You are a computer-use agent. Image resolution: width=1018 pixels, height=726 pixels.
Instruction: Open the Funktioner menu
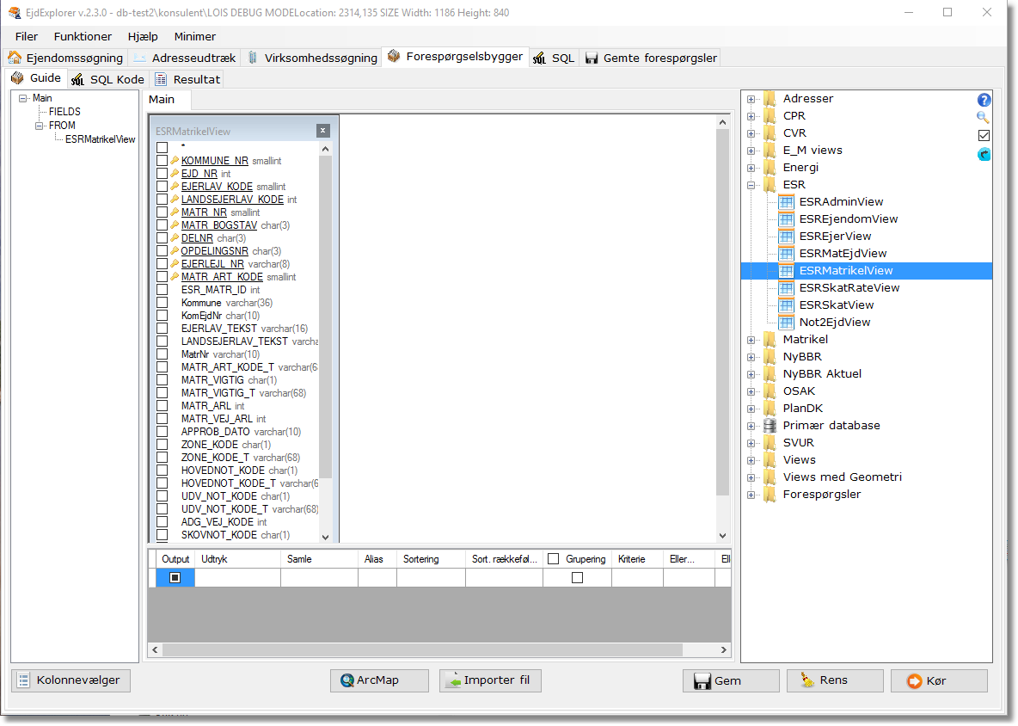click(x=83, y=37)
